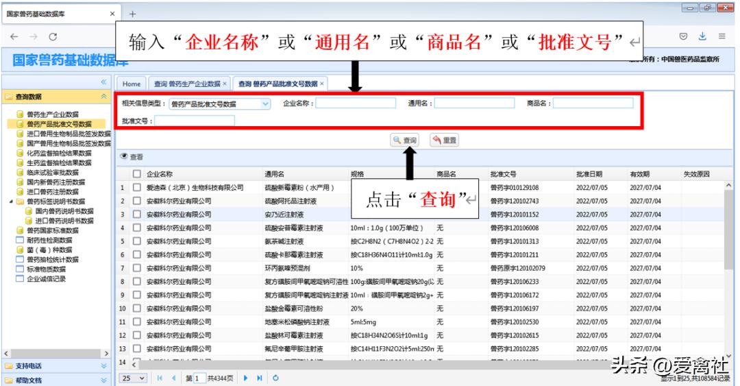This screenshot has width=740, height=386.
Task: Click the 重置 reset button
Action: [444, 140]
